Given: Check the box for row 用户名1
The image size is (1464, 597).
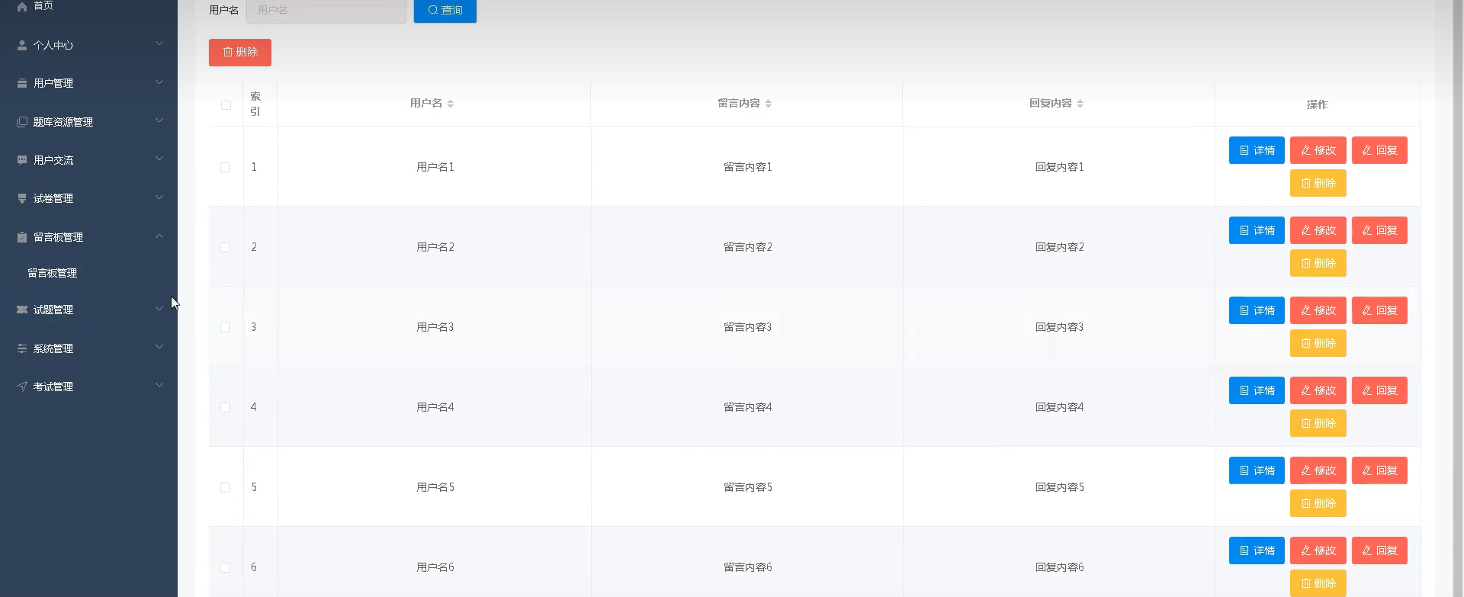Looking at the screenshot, I should 225,167.
